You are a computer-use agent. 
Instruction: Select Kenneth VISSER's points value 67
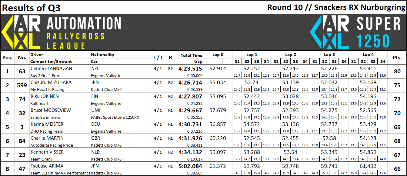[x=397, y=155]
